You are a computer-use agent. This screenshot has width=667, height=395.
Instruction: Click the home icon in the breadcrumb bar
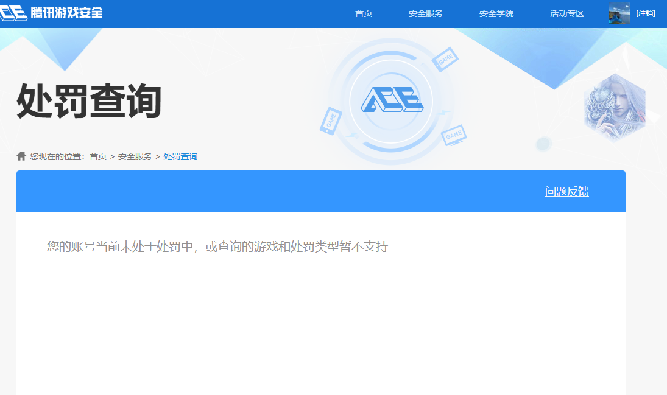[21, 156]
